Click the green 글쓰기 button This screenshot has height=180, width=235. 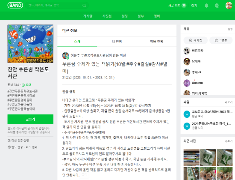point(30,119)
